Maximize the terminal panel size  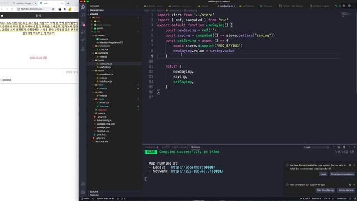click(349, 147)
